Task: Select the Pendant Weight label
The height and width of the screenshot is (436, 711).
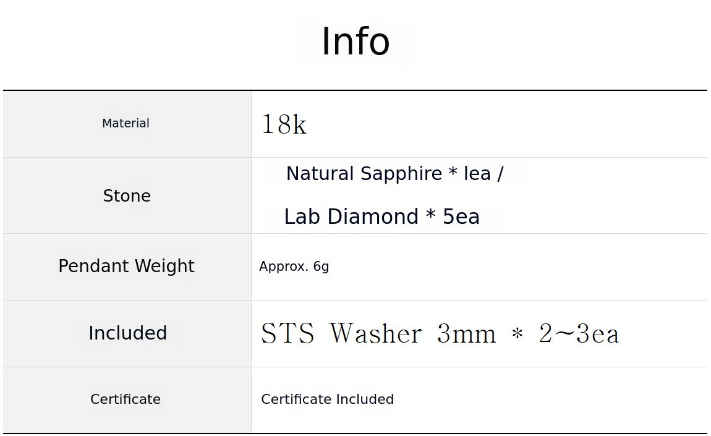Action: click(x=126, y=266)
